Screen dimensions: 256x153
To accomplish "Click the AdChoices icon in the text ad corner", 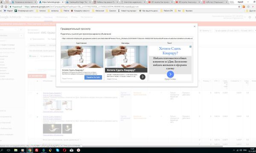I will [190, 47].
